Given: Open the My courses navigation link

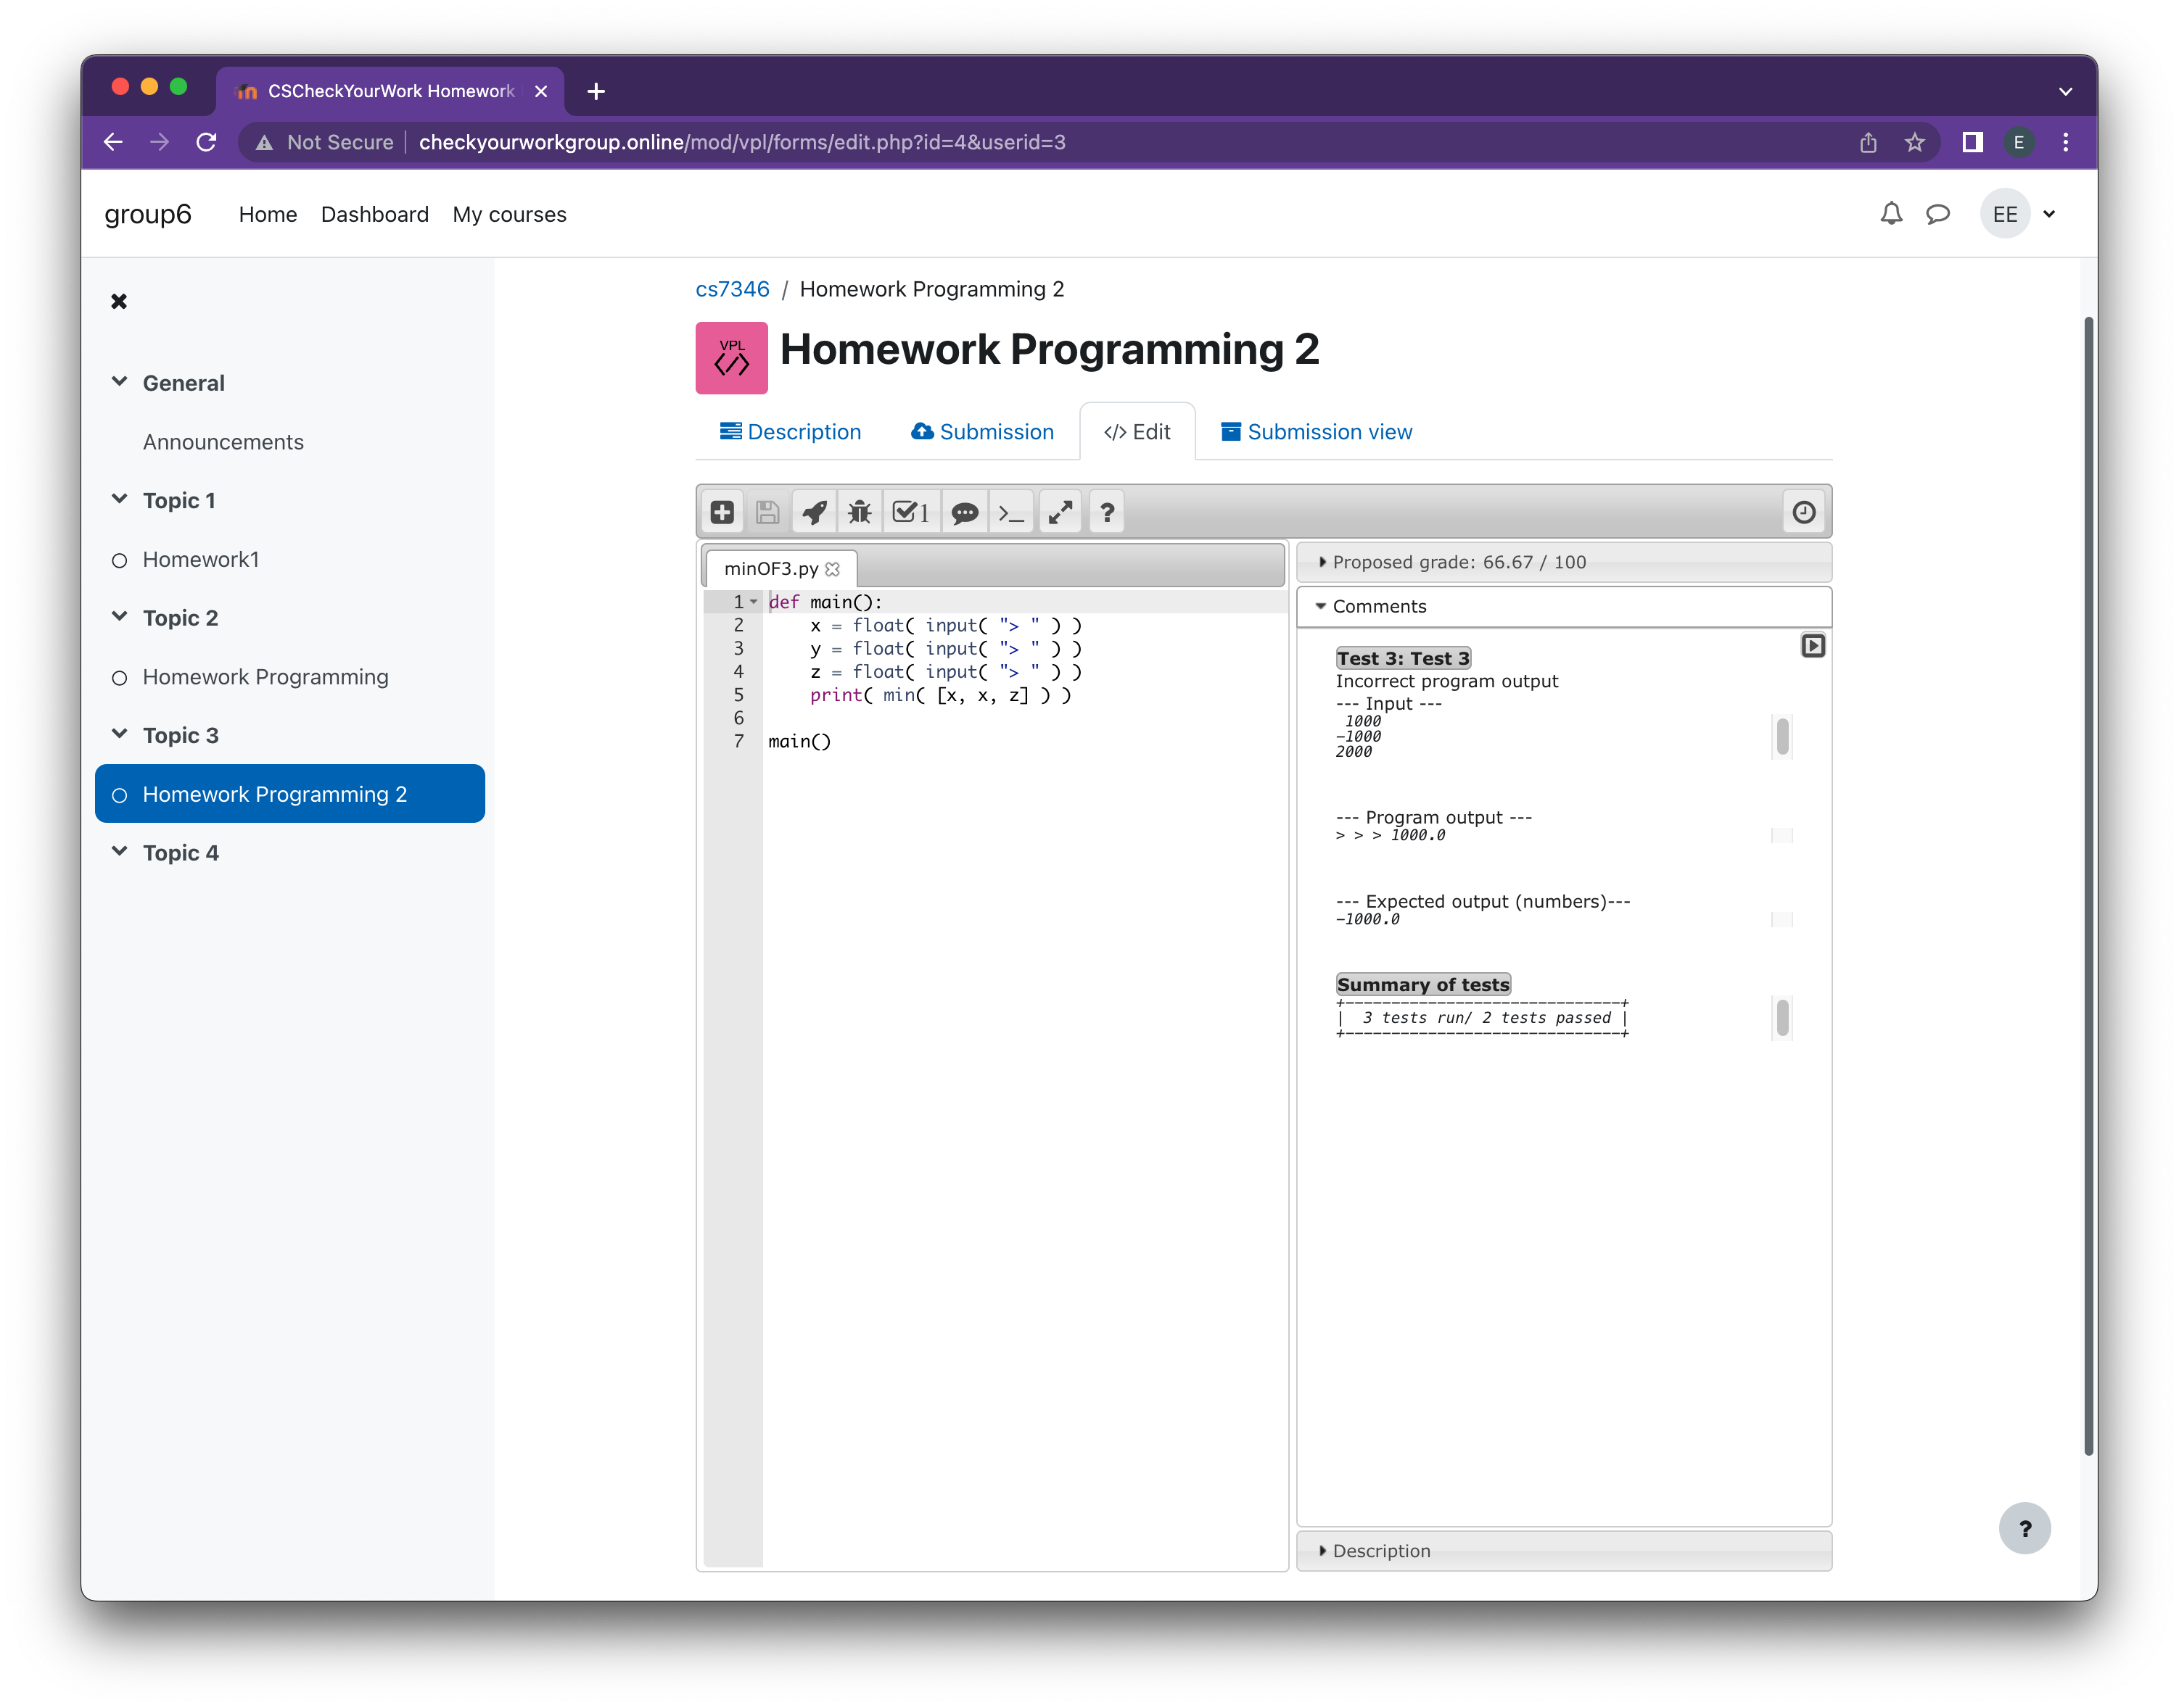Looking at the screenshot, I should [x=508, y=214].
